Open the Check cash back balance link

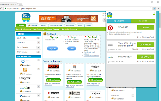pos(89,53)
